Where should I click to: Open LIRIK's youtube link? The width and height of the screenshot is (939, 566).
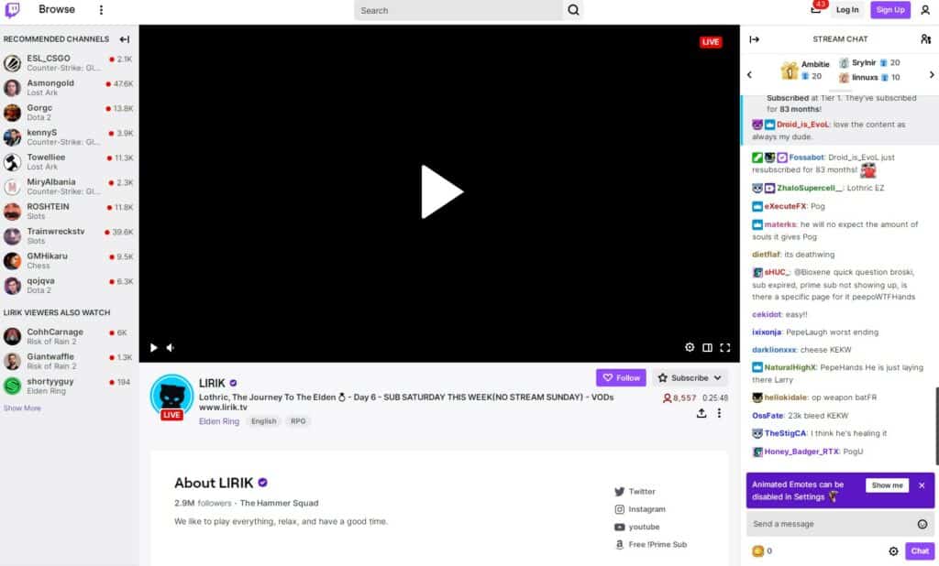coord(636,527)
